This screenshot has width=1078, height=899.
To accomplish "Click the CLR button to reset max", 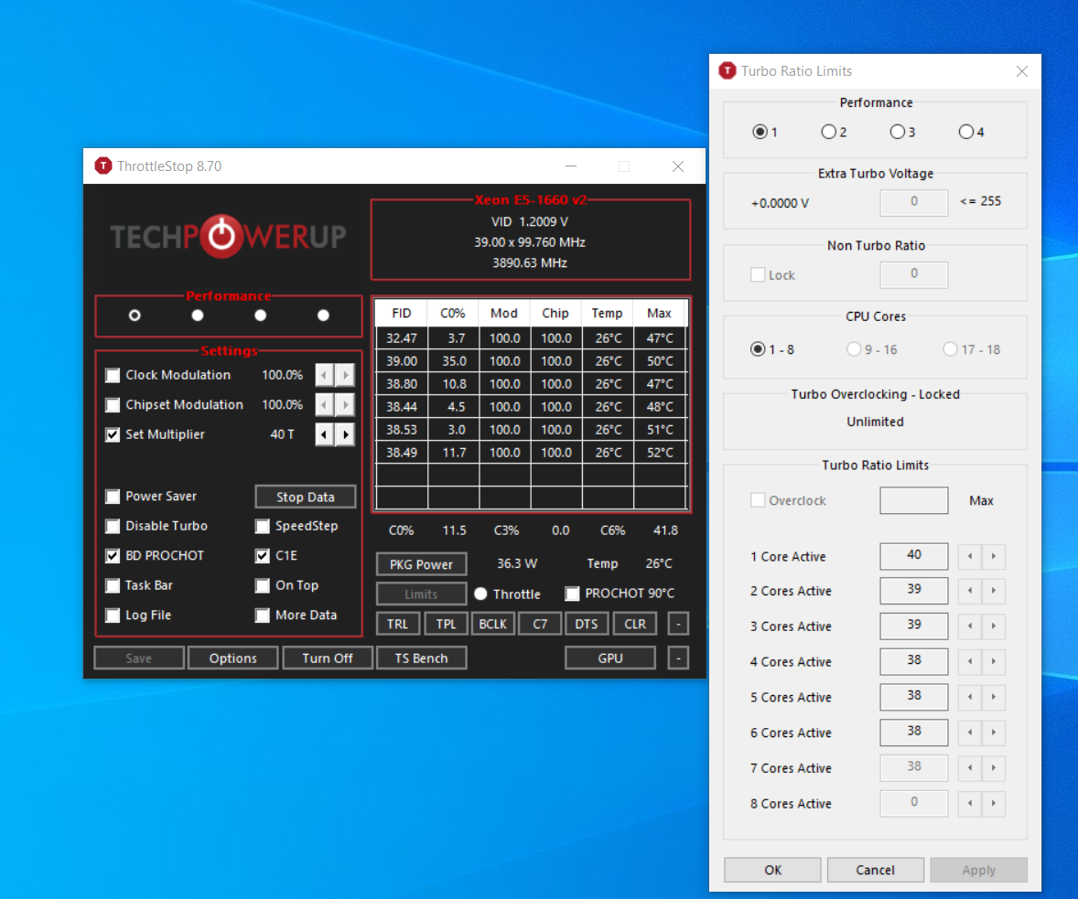I will point(634,624).
